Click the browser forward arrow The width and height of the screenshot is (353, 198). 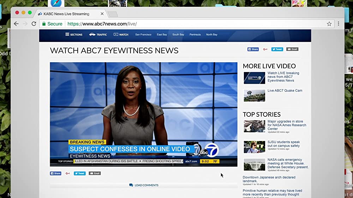25,24
